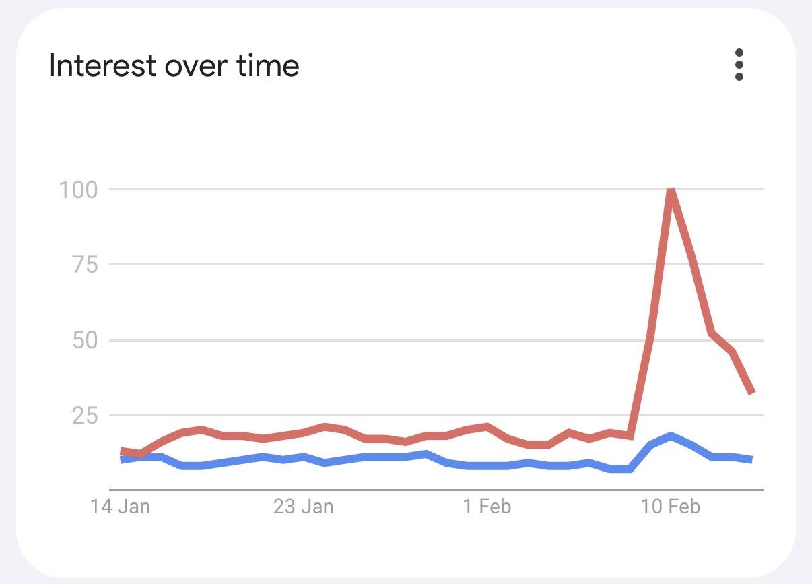
Task: Click the "Interest over time" heading
Action: tap(174, 66)
